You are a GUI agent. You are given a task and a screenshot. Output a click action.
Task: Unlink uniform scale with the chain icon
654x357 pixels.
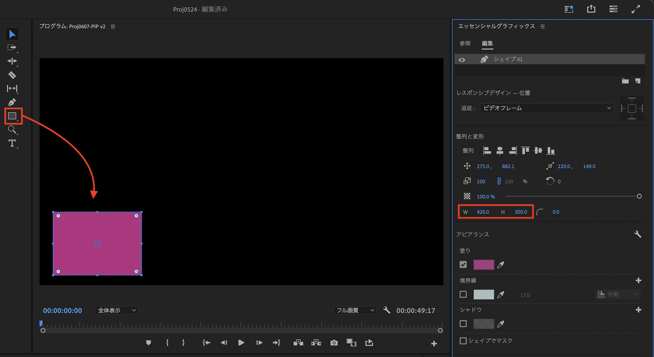click(x=499, y=181)
